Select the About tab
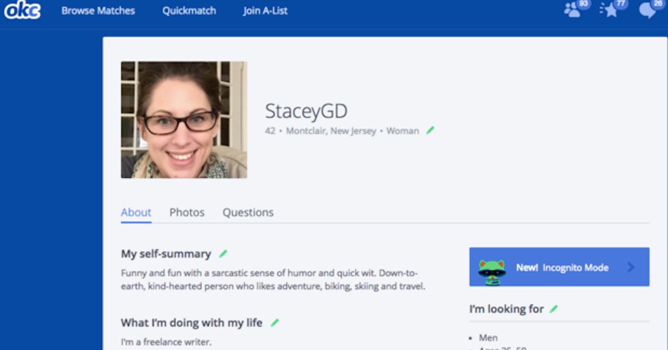Viewport: 668px width, 350px height. [136, 212]
